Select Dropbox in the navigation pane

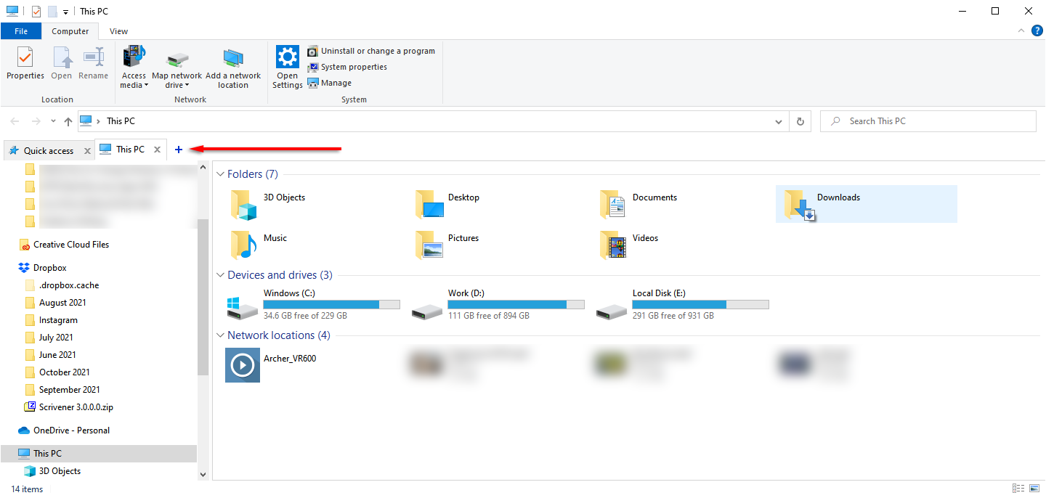click(x=49, y=268)
